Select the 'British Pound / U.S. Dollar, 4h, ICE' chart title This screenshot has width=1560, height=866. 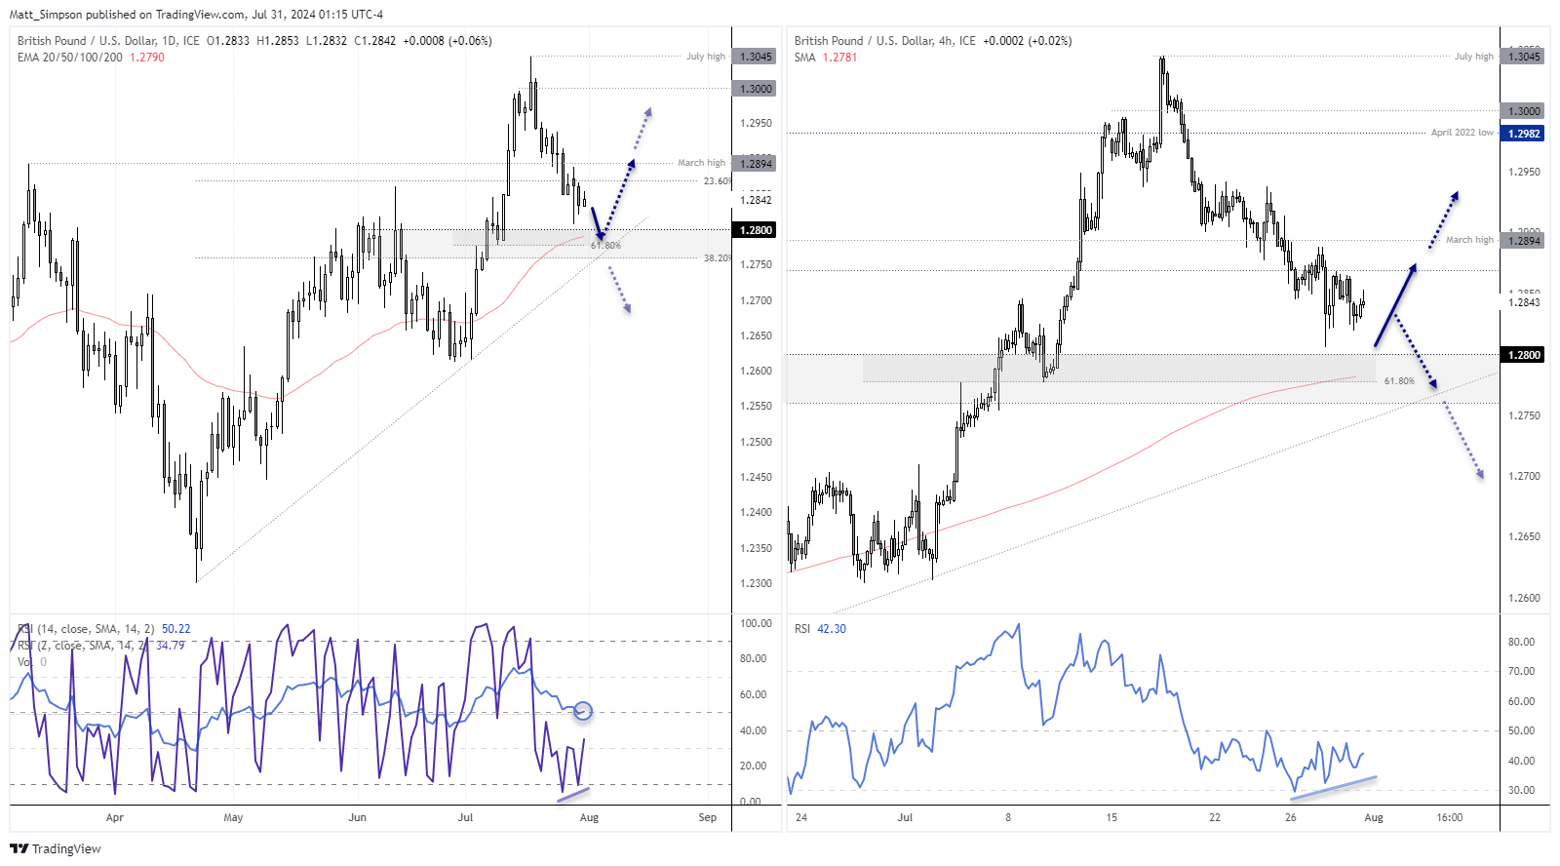pos(884,41)
